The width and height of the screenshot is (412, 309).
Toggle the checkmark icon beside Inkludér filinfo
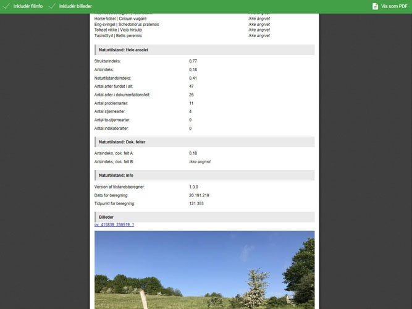[x=6, y=6]
